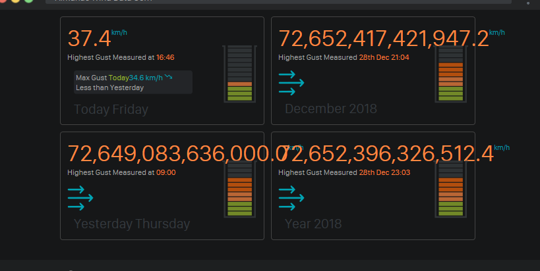The image size is (540, 271).
Task: Click the wind arrows icon in Yesterday Thursday card
Action: click(x=80, y=198)
